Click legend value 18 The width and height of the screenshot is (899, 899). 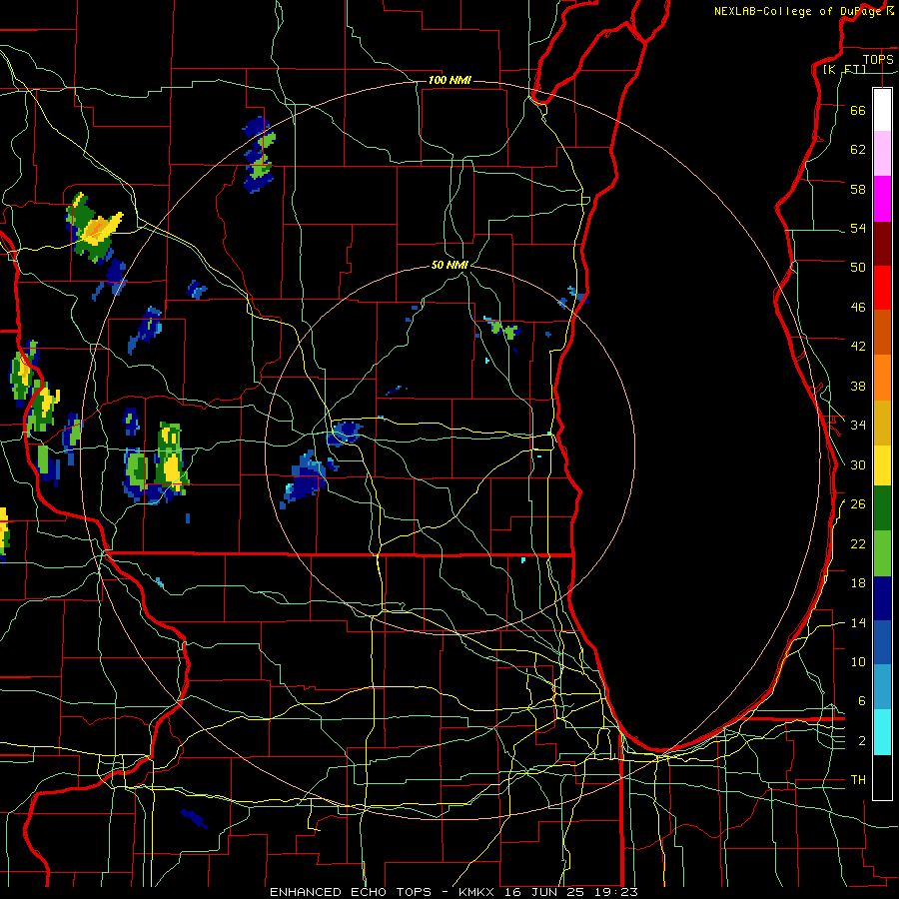click(858, 583)
